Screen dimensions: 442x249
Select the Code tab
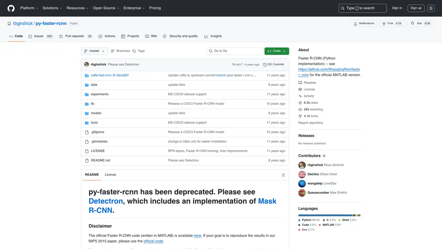(x=16, y=36)
